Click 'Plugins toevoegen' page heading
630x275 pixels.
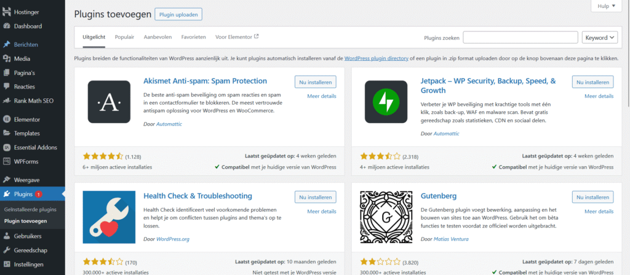113,14
